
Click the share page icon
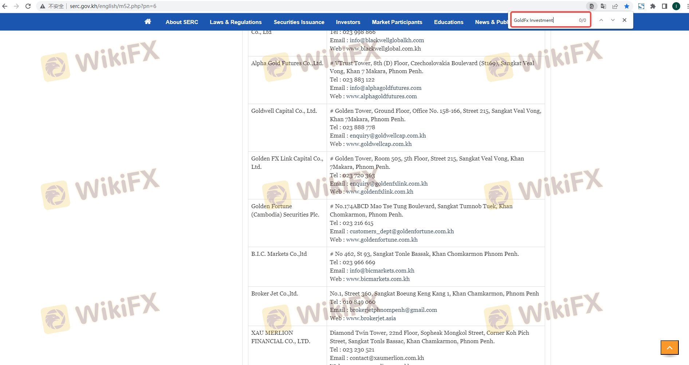tap(615, 6)
